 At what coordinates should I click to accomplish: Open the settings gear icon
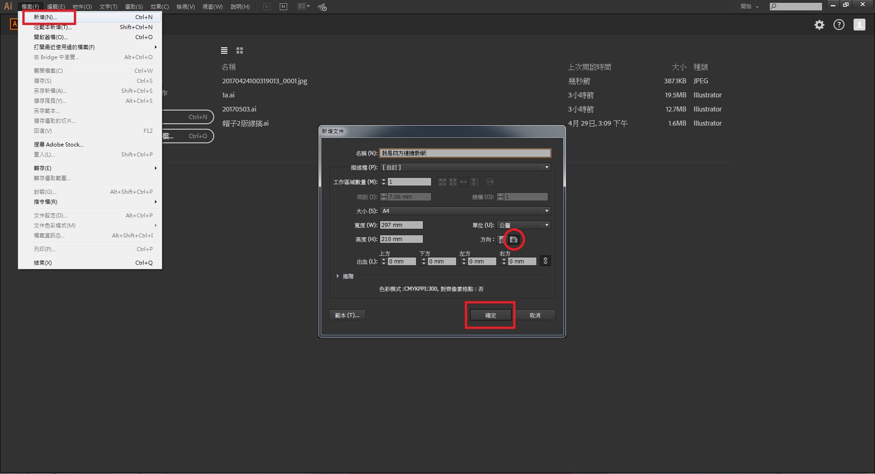[819, 25]
